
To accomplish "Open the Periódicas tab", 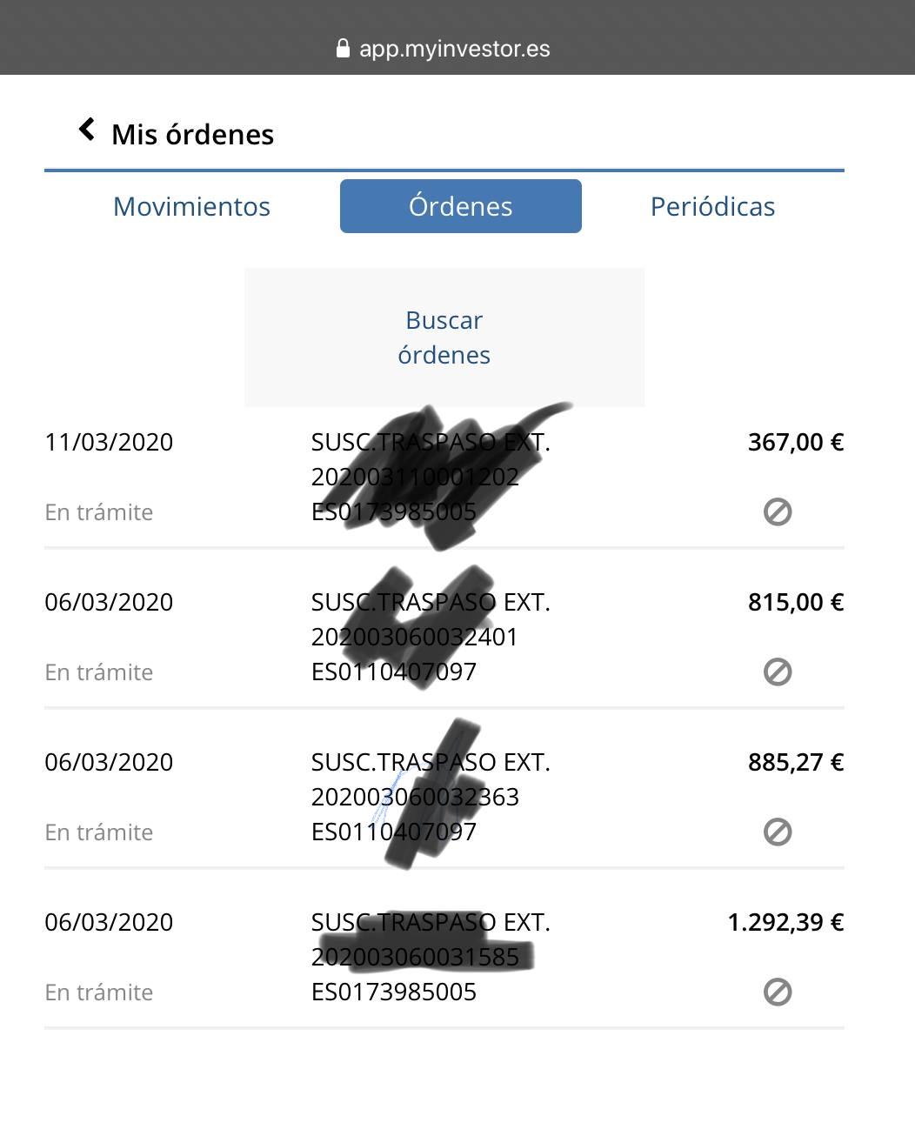I will pyautogui.click(x=713, y=206).
